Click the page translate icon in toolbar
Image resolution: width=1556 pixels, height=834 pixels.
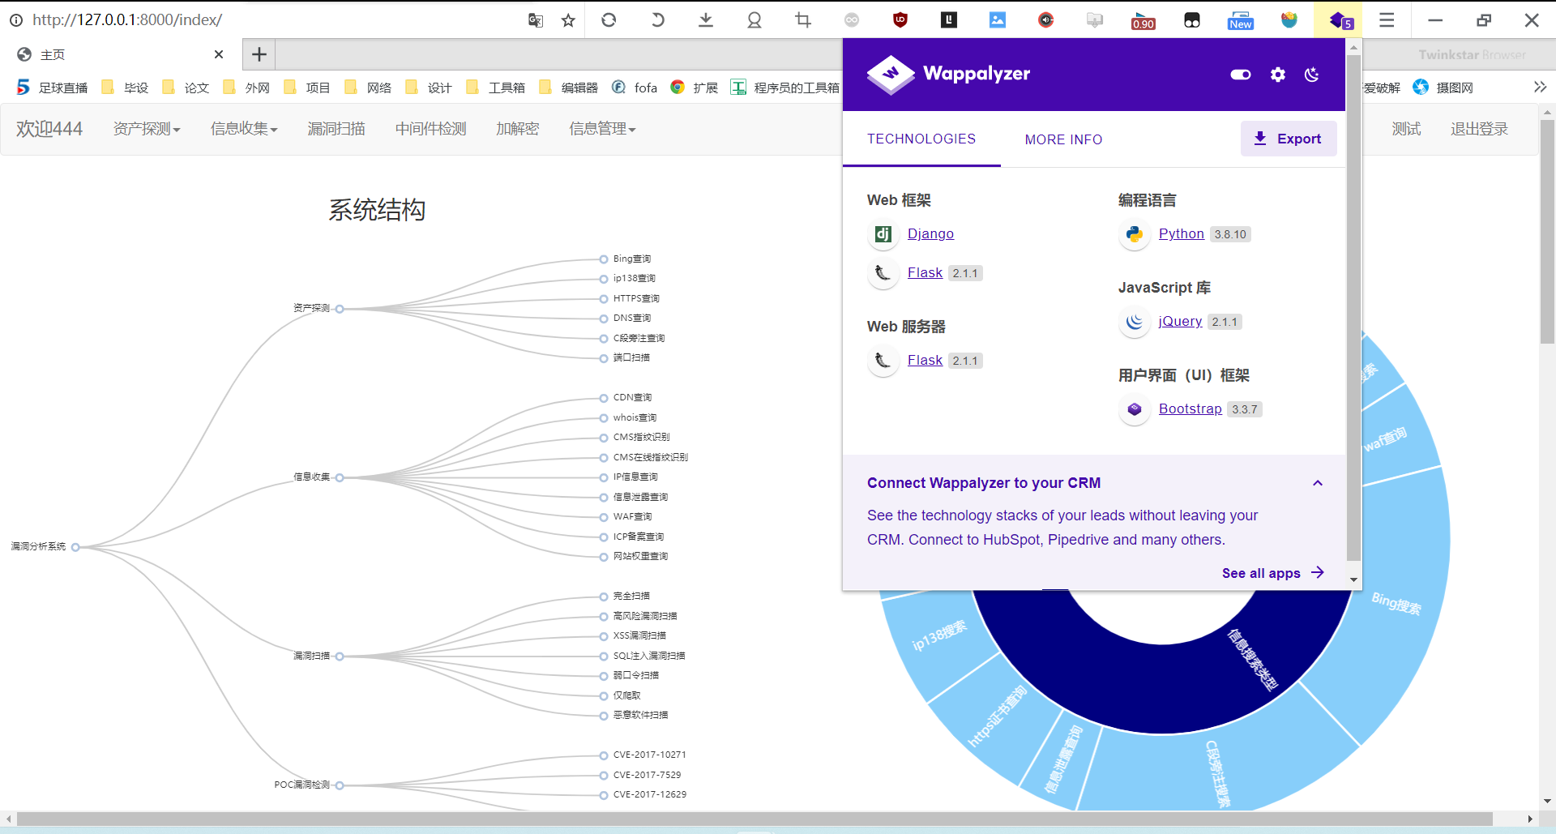[x=535, y=19]
